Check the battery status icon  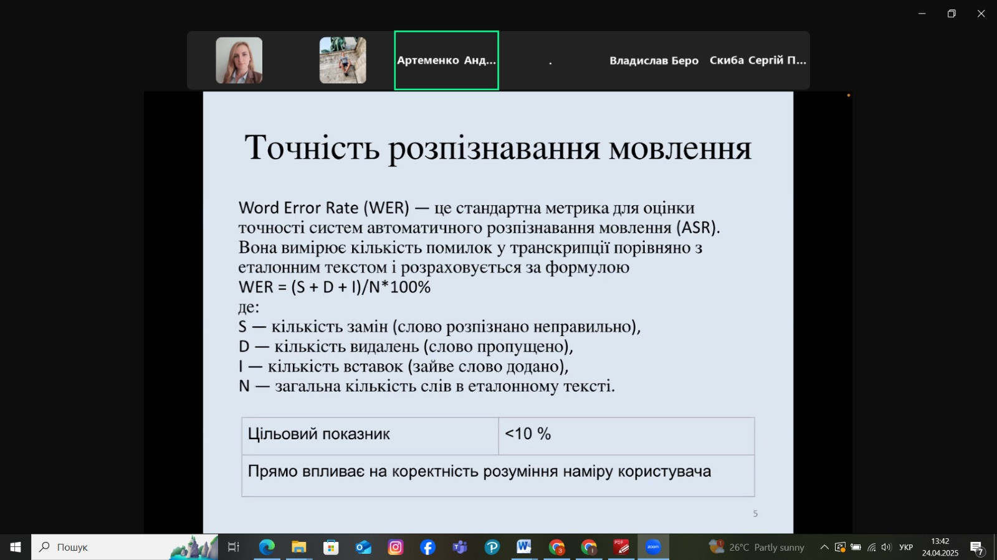click(x=856, y=547)
